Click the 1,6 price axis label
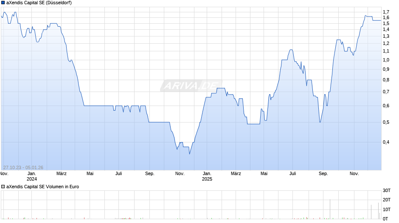Image resolution: width=399 pixels, height=223 pixels. pyautogui.click(x=386, y=17)
